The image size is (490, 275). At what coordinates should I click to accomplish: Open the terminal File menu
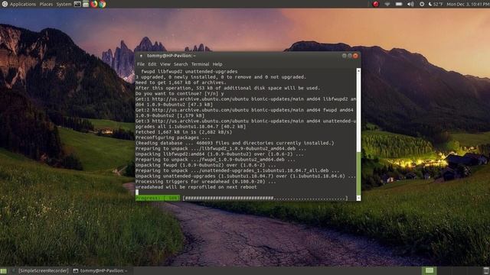click(x=141, y=64)
